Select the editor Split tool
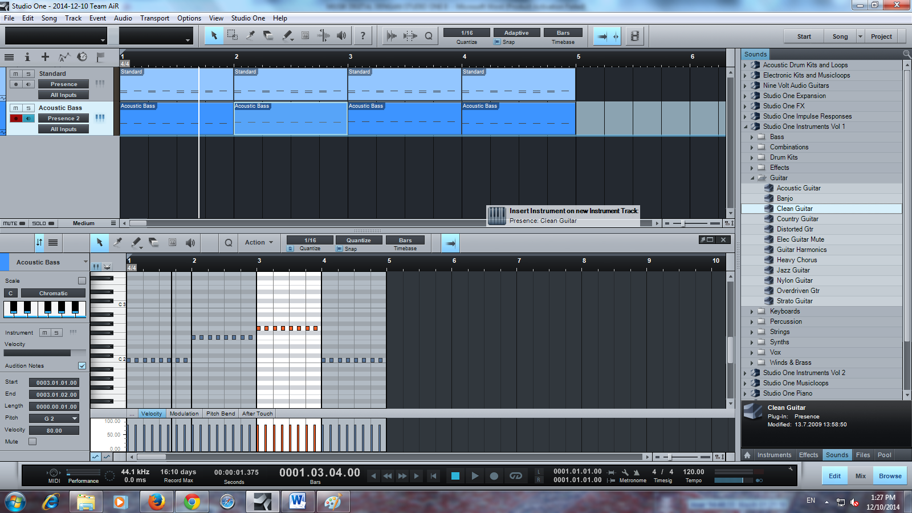 pos(117,242)
